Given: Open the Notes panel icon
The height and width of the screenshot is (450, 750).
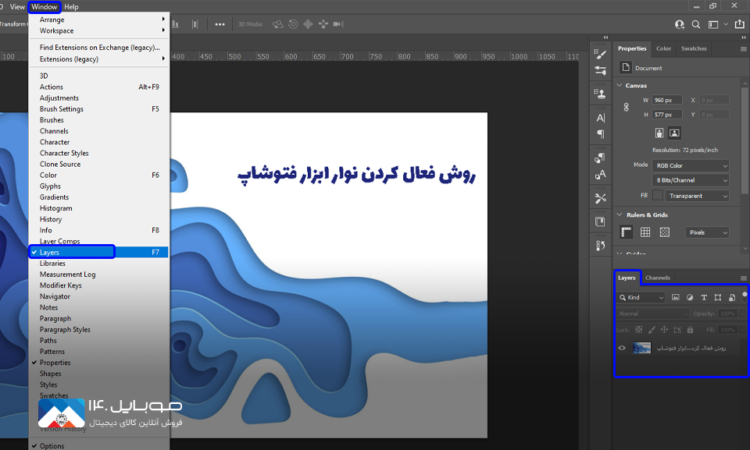Looking at the screenshot, I should point(600,221).
